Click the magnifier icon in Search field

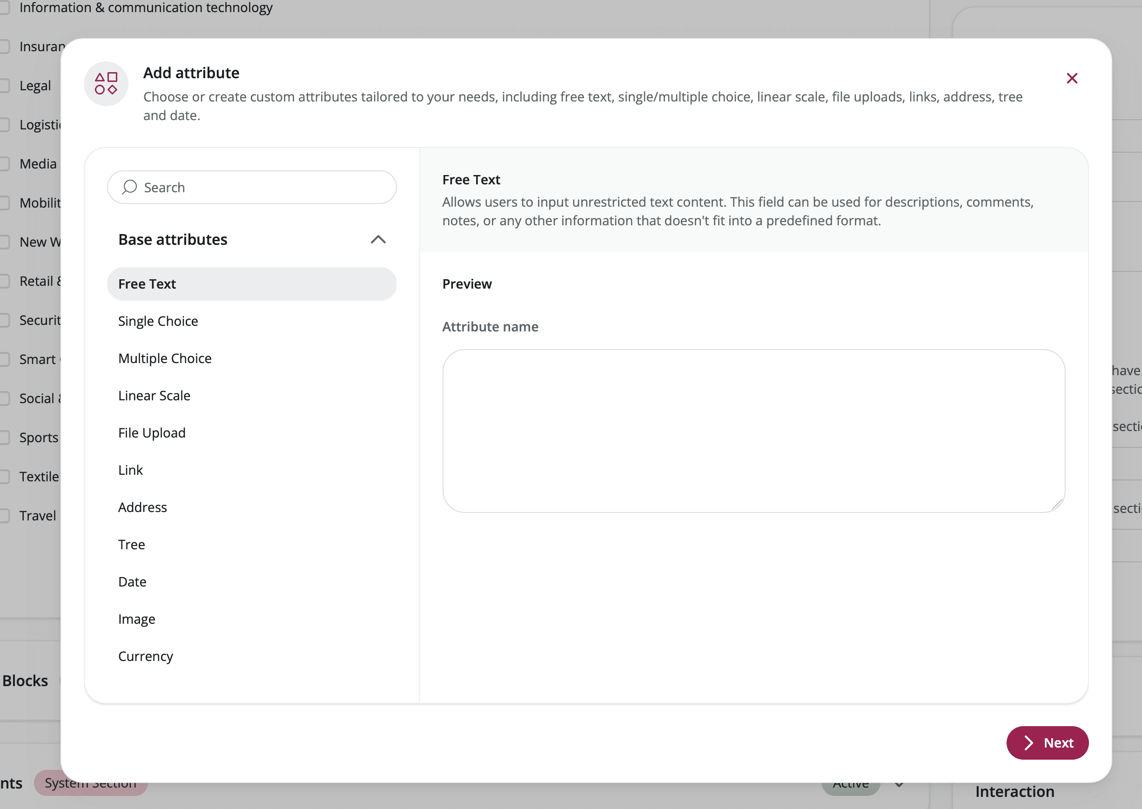(129, 187)
